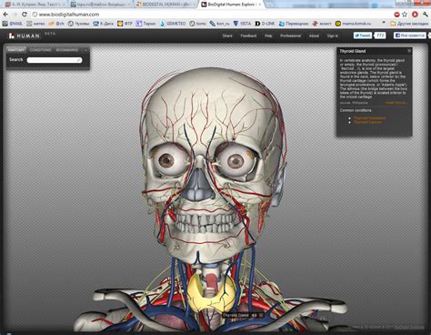431x335 pixels.
Task: Click the Tweet button
Action: [363, 36]
